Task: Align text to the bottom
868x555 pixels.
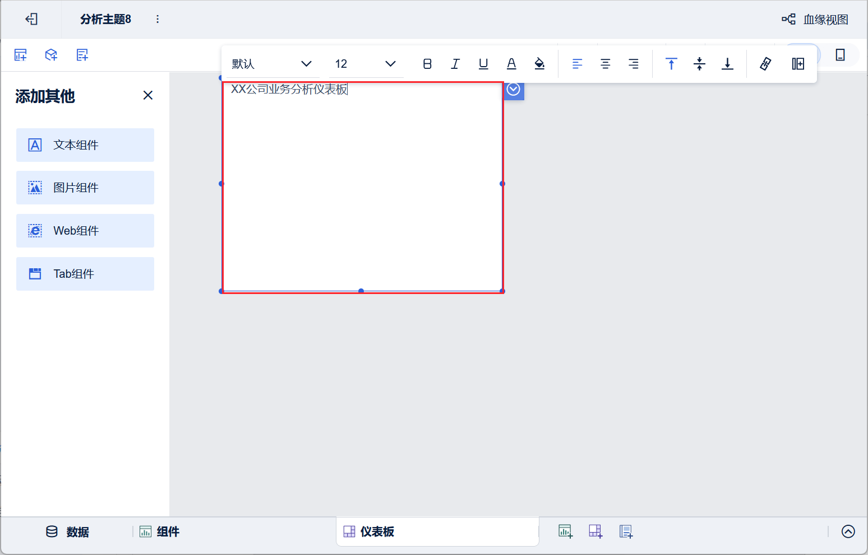Action: coord(727,64)
